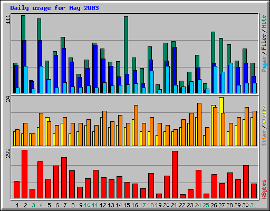Image resolution: width=270 pixels, height=211 pixels.
Task: Click green day 10 label
Action: point(87,205)
